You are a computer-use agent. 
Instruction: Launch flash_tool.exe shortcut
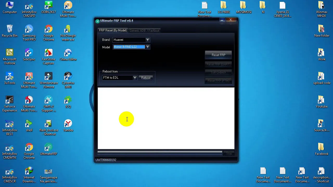(49, 128)
